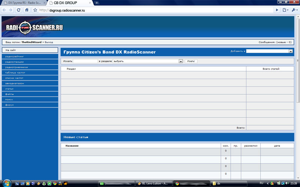Click the 'Искать' search input field

[x=85, y=61]
